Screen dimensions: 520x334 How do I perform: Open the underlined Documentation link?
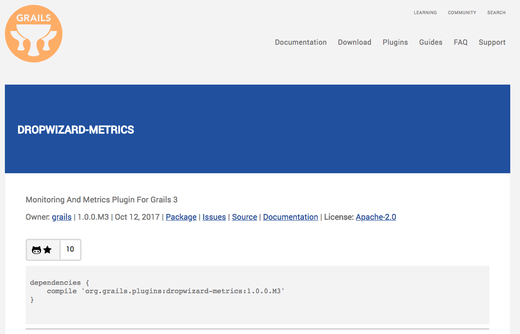[291, 217]
